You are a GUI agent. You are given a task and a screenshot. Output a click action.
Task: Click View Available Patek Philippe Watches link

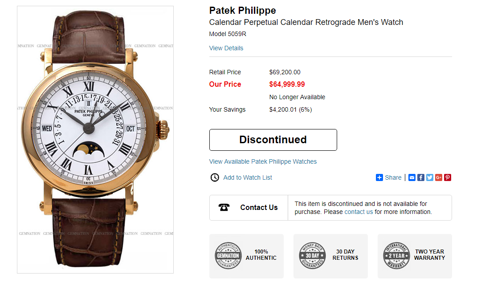tap(263, 161)
